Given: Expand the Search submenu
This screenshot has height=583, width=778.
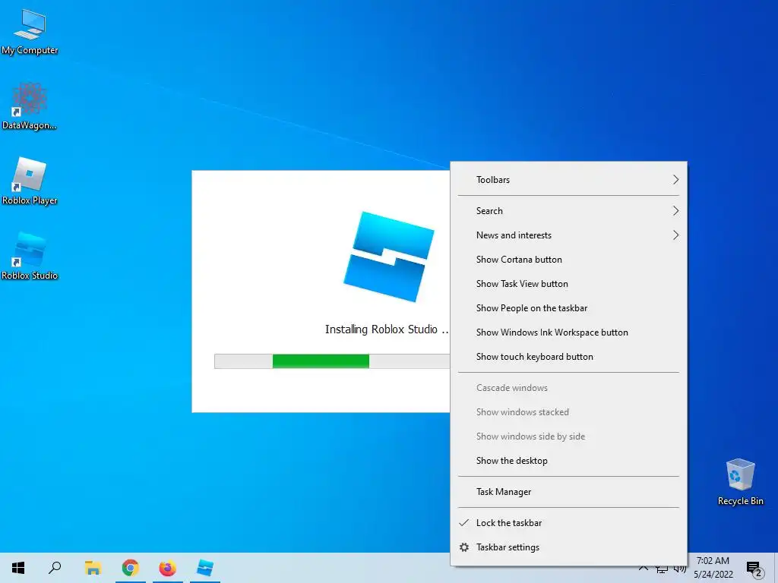Looking at the screenshot, I should click(568, 211).
